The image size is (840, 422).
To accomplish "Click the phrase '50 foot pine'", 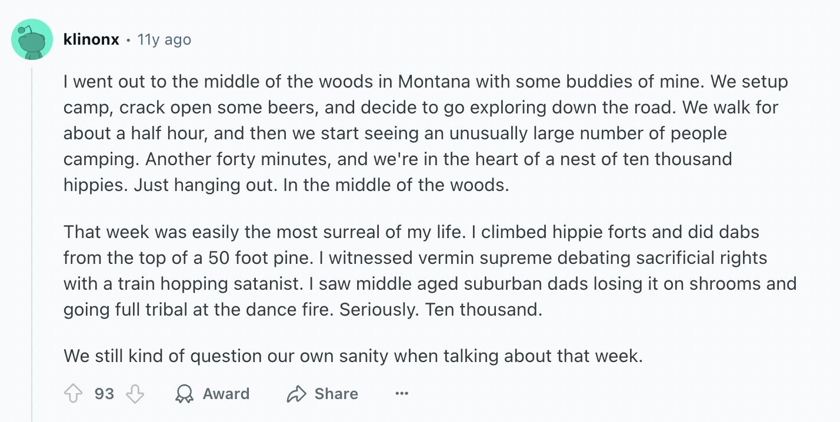I will click(x=259, y=258).
